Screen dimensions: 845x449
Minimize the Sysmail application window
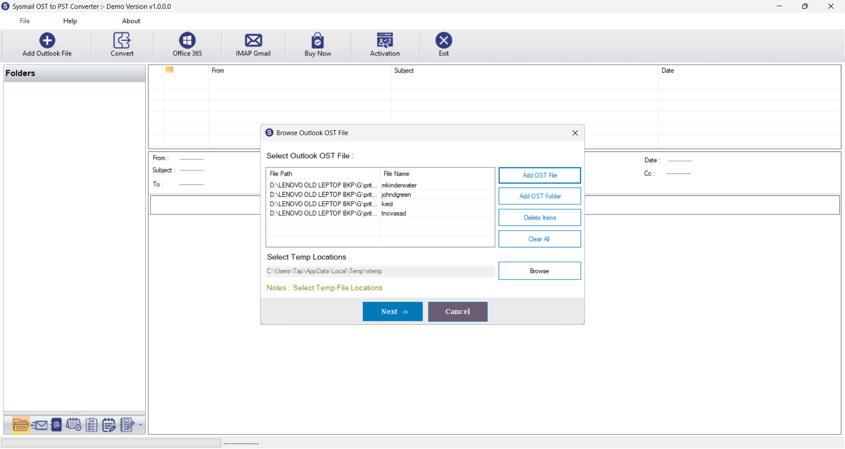[779, 6]
